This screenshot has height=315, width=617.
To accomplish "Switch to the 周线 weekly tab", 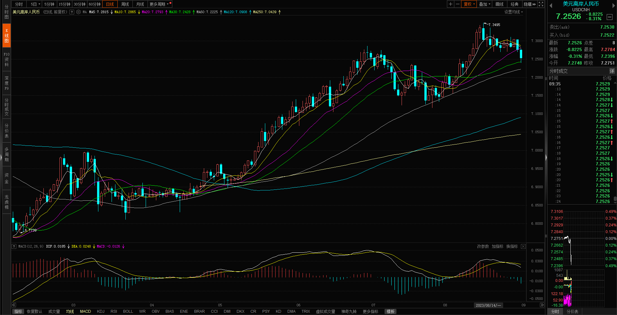I will point(125,4).
